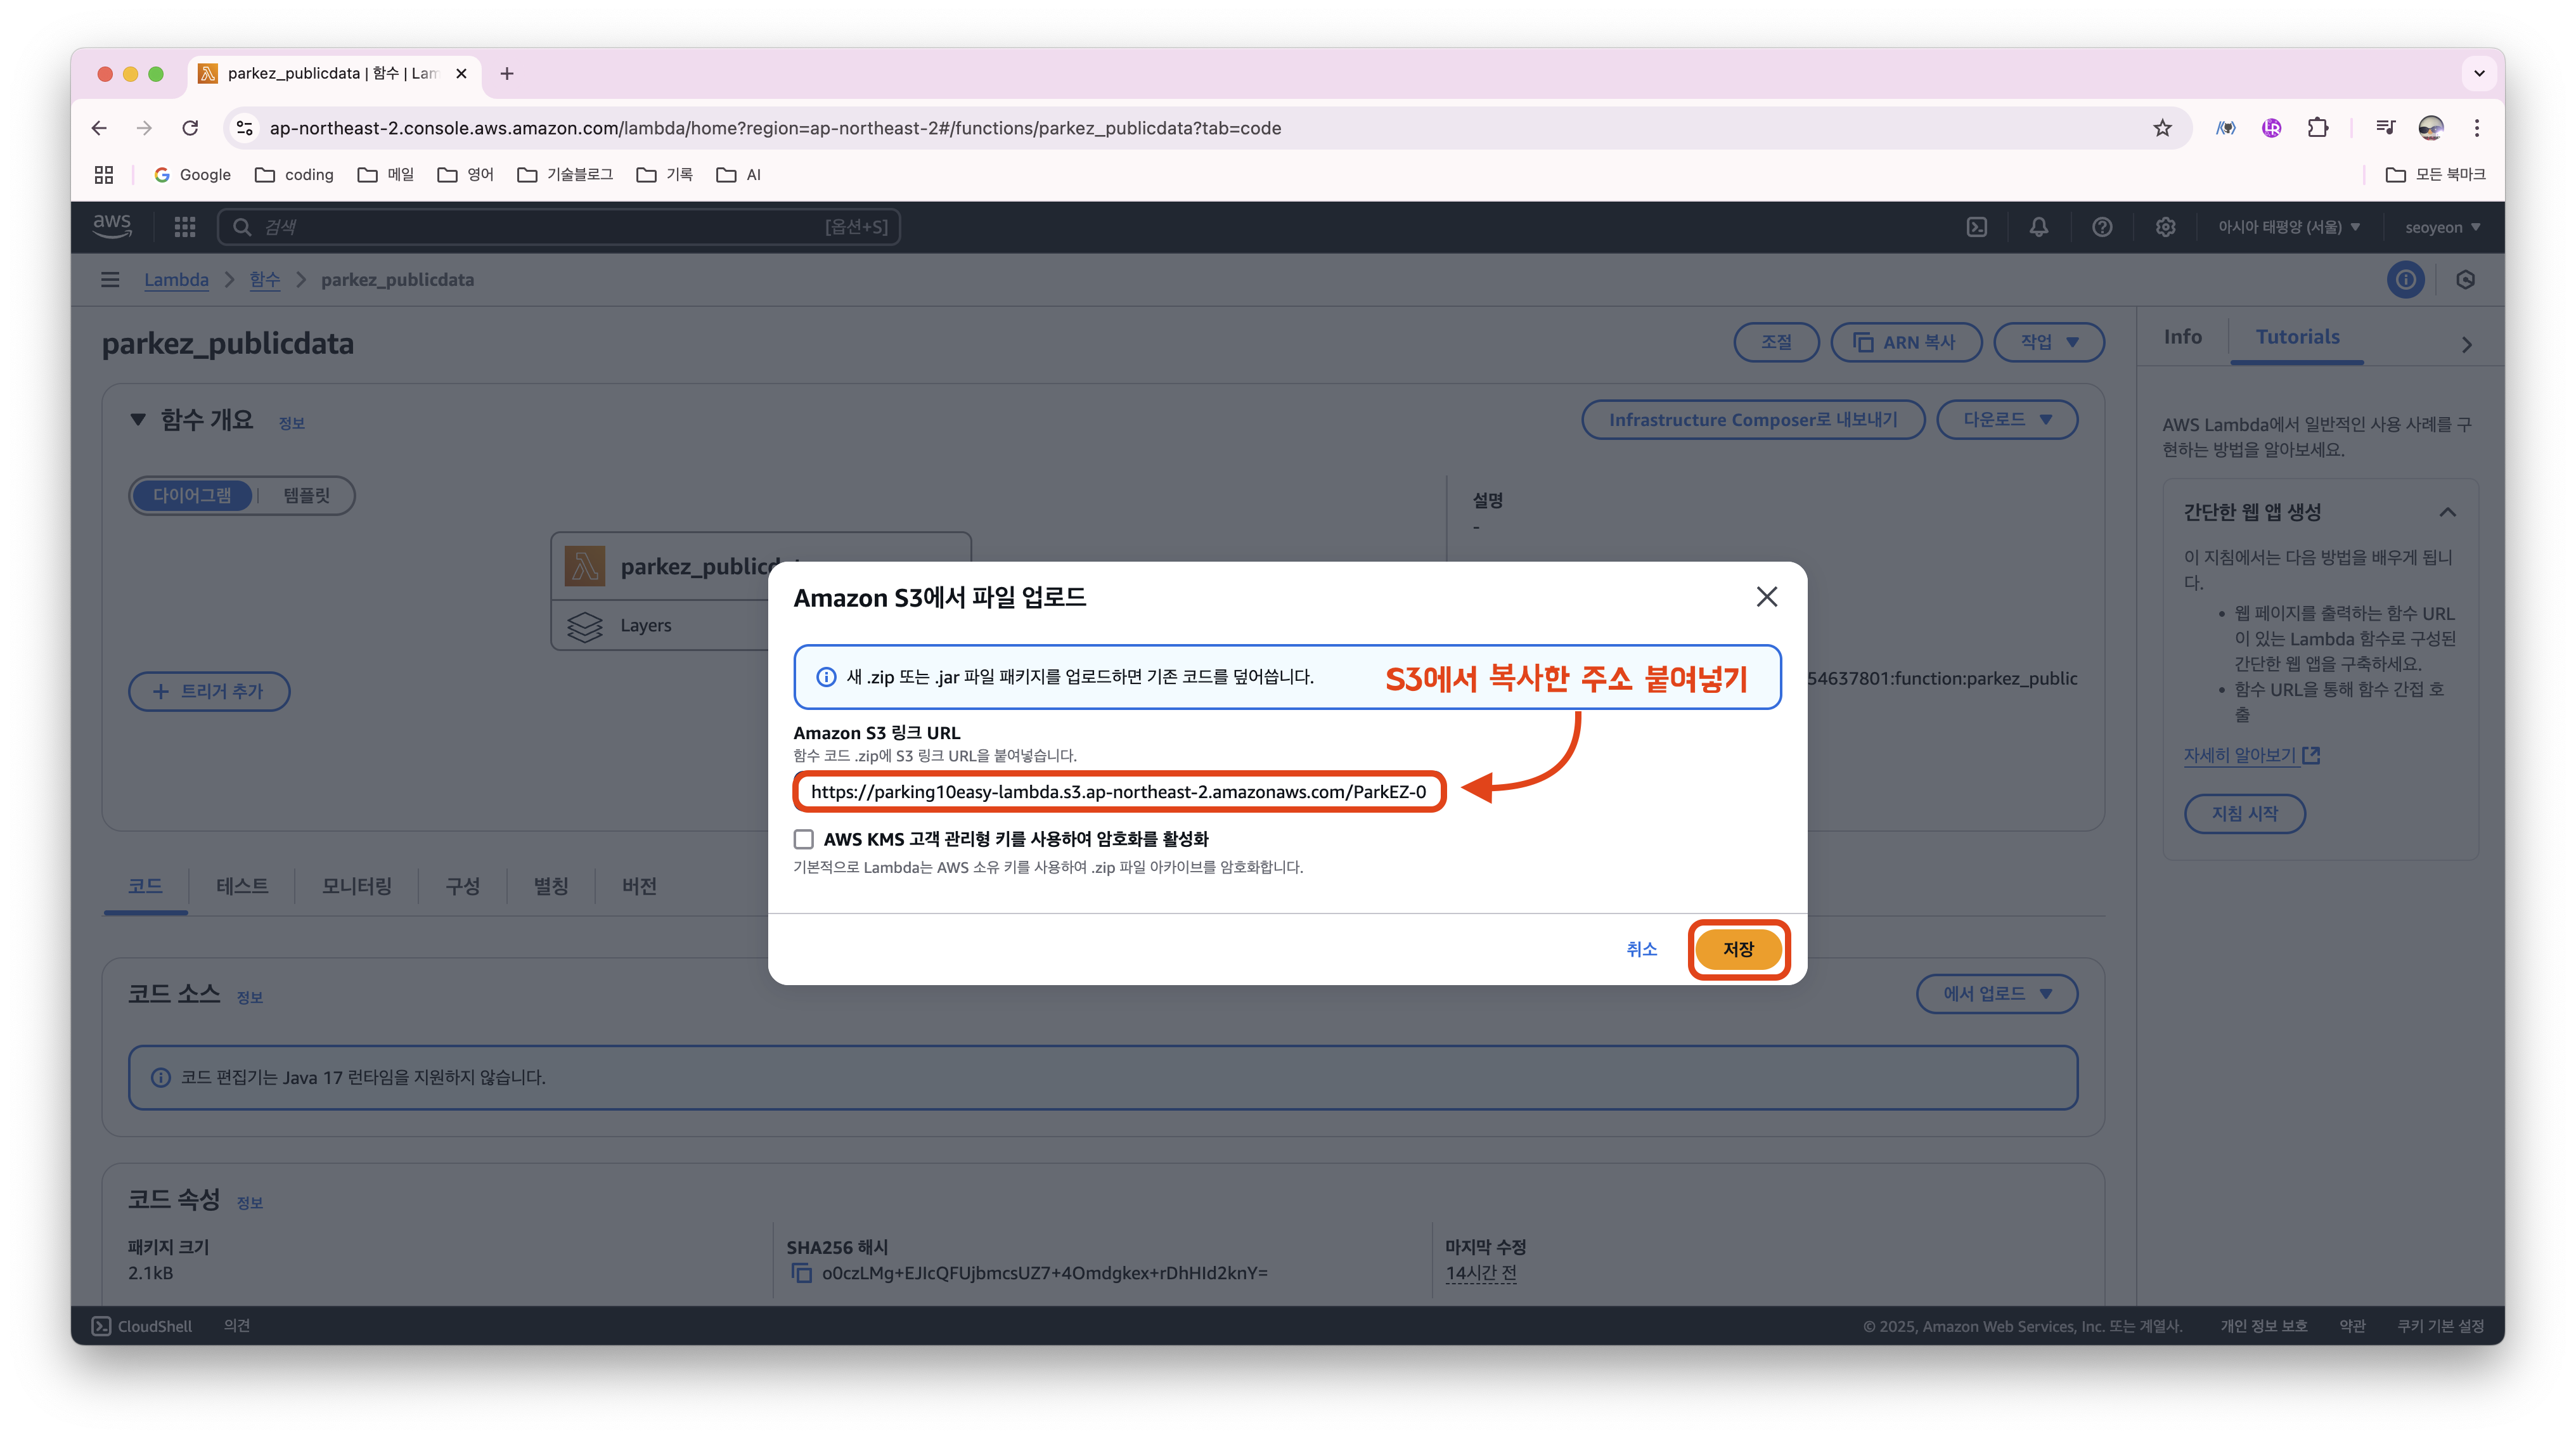The height and width of the screenshot is (1439, 2576).
Task: Open the notifications bell
Action: [x=2039, y=227]
